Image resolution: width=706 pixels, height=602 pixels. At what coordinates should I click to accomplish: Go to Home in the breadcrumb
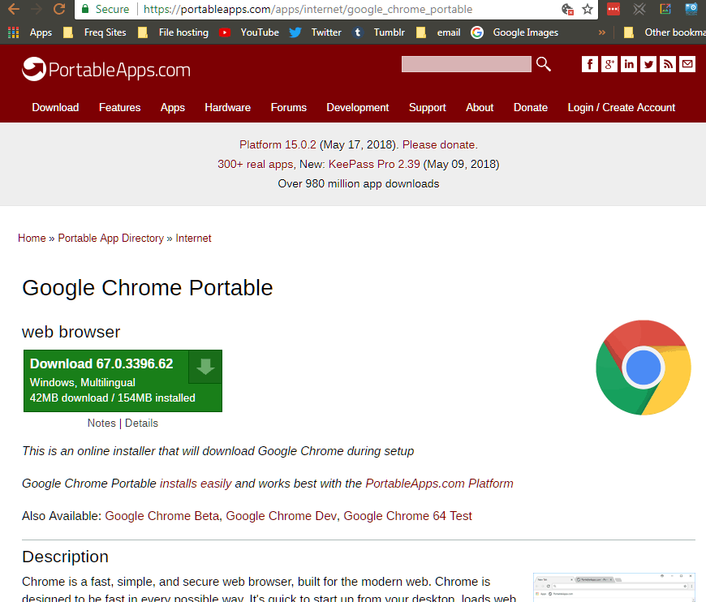coord(32,239)
